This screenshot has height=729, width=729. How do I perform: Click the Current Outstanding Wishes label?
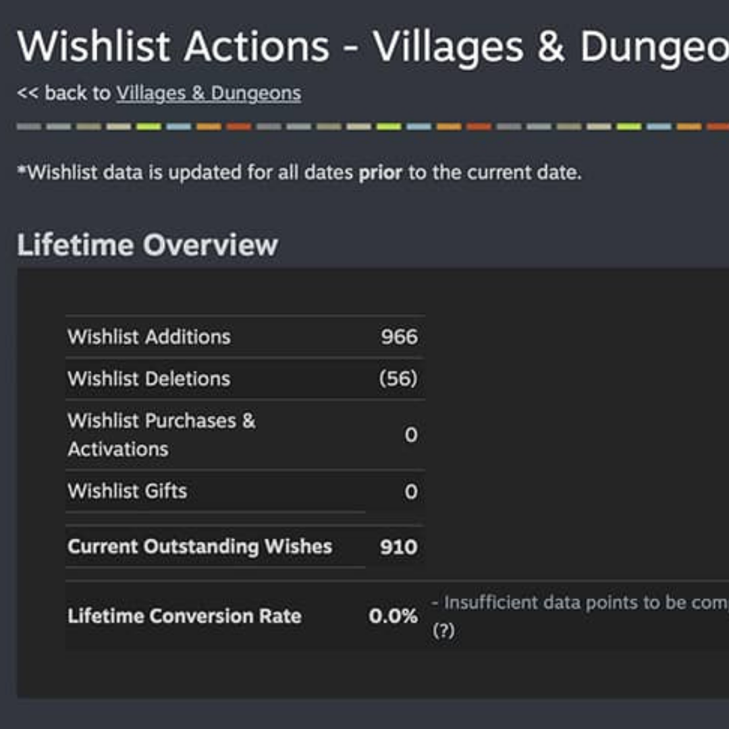coord(200,546)
